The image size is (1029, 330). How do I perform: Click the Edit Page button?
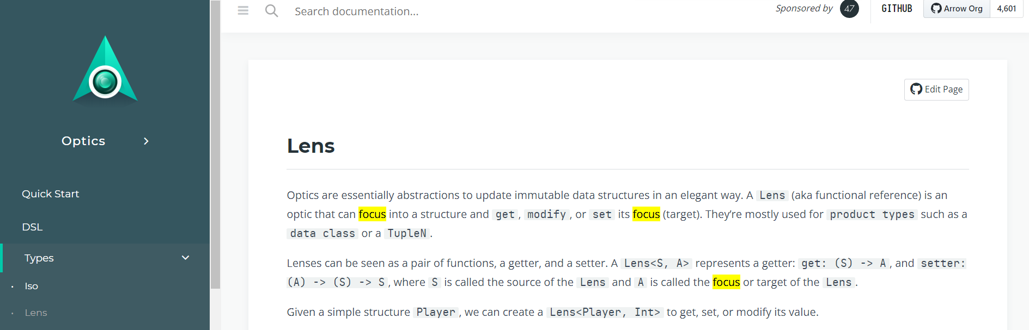click(936, 90)
